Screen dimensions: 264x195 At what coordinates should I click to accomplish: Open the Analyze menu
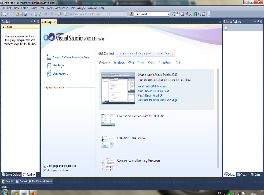81,8
